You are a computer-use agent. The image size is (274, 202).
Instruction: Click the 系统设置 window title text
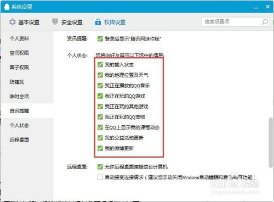click(x=22, y=7)
